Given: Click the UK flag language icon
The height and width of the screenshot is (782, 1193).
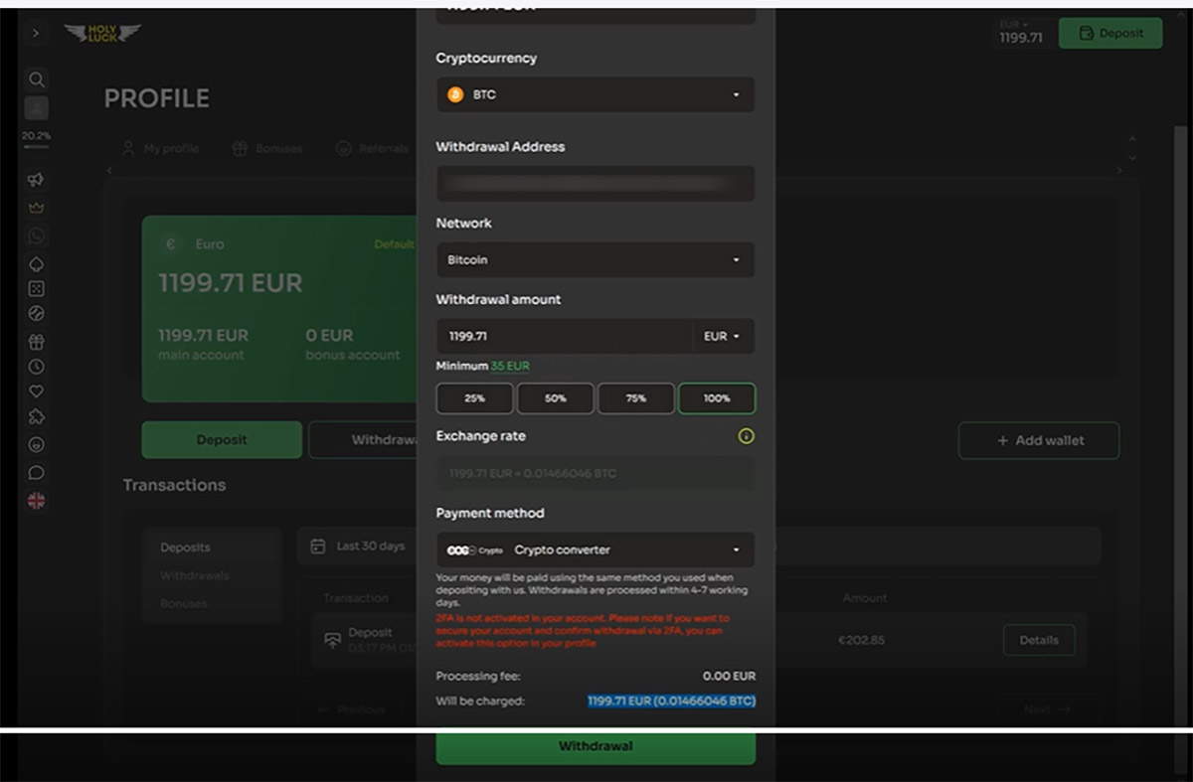Looking at the screenshot, I should click(36, 501).
